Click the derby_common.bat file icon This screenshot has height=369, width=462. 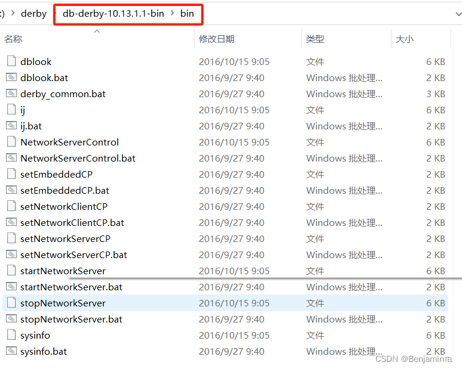[11, 93]
